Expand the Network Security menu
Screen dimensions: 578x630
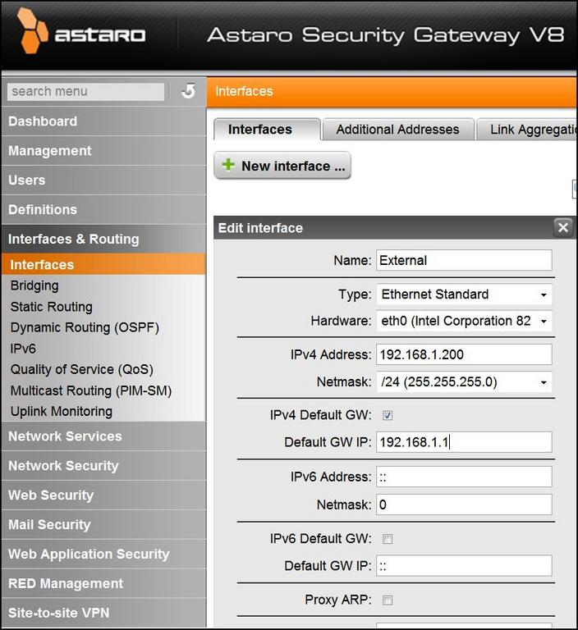(63, 466)
